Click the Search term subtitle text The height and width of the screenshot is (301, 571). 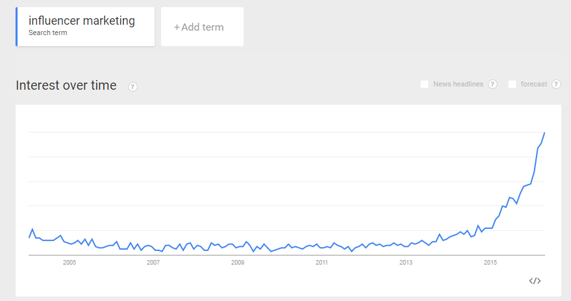[x=48, y=33]
